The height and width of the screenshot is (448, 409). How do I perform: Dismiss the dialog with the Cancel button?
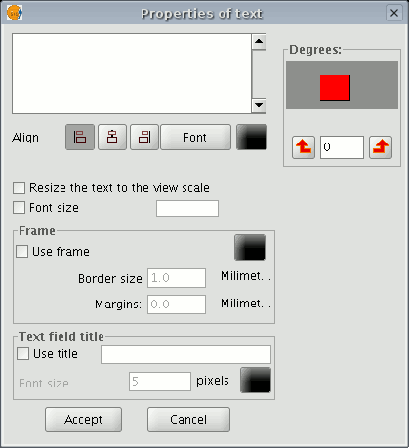188,420
